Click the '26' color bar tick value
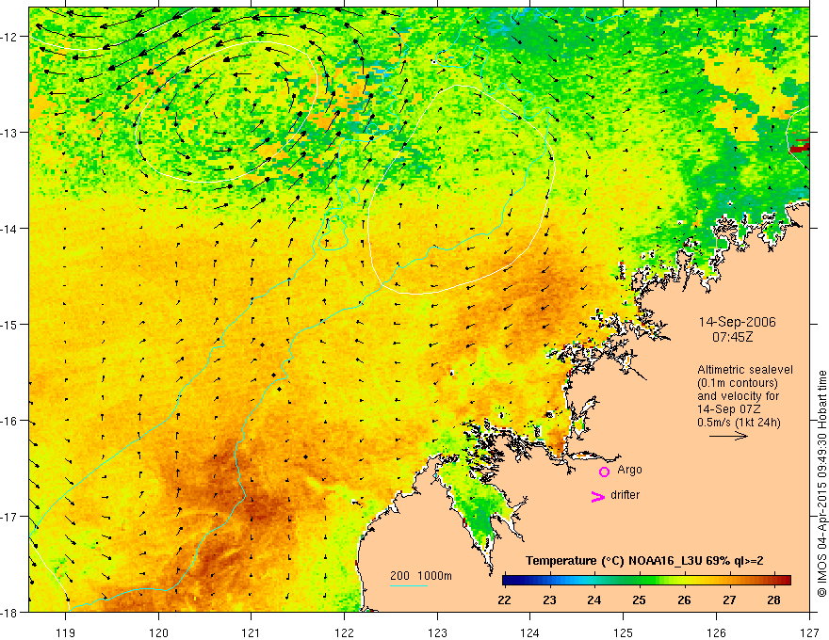The width and height of the screenshot is (829, 640). coord(684,600)
